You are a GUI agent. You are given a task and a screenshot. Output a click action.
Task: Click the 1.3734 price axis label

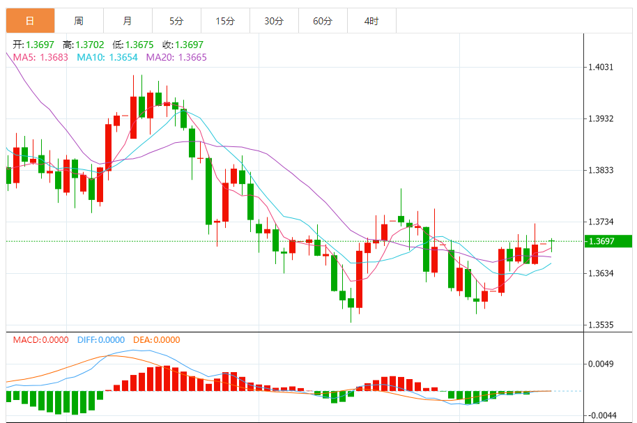[x=601, y=222]
